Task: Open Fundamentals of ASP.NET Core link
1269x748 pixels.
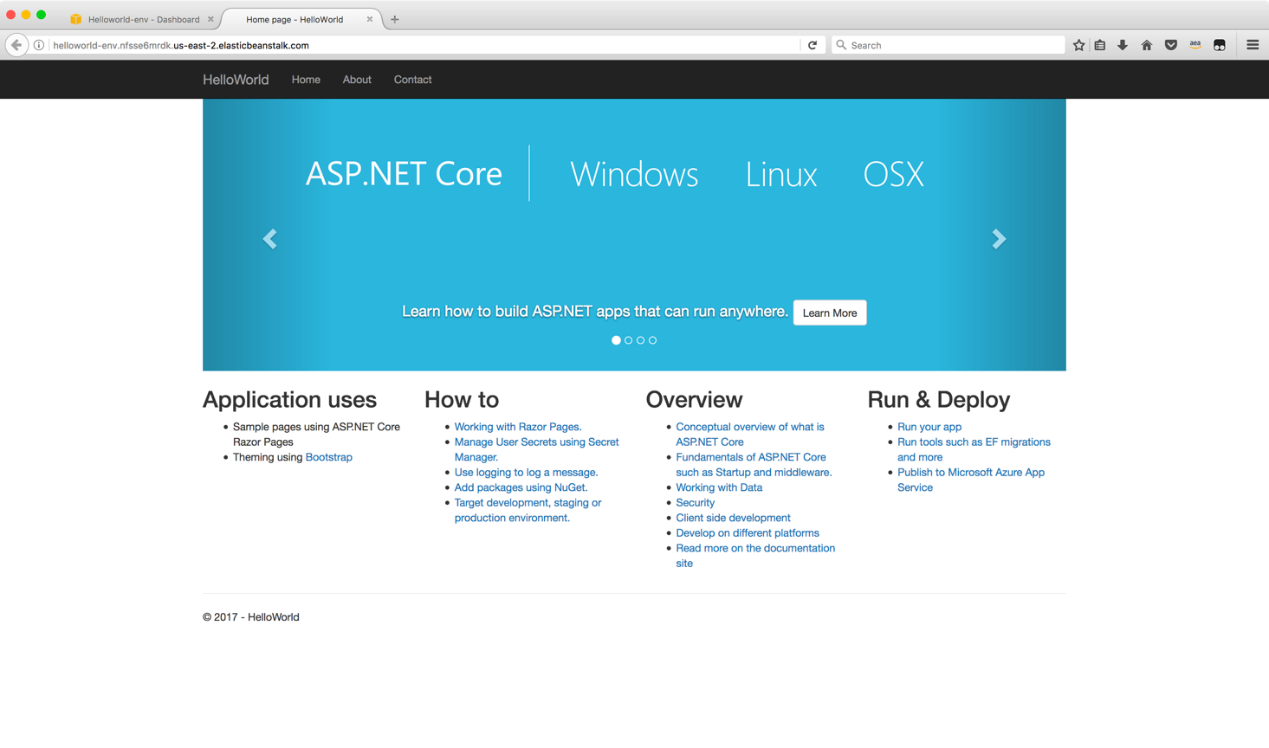Action: point(754,465)
